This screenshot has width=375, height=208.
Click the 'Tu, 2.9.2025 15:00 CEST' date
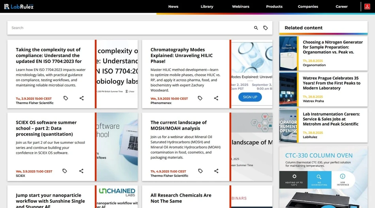click(x=34, y=98)
